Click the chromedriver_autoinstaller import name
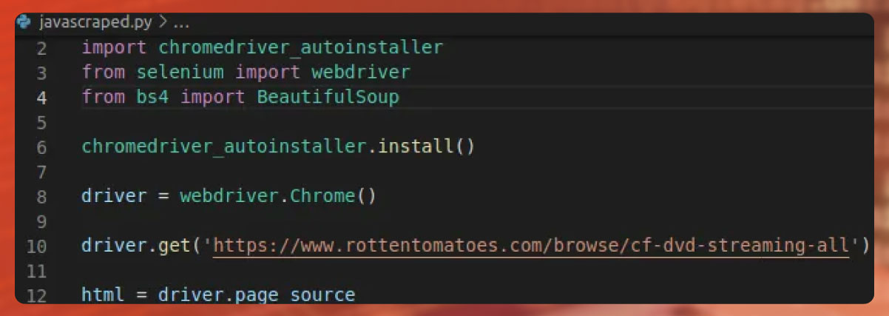The width and height of the screenshot is (889, 316). tap(301, 48)
